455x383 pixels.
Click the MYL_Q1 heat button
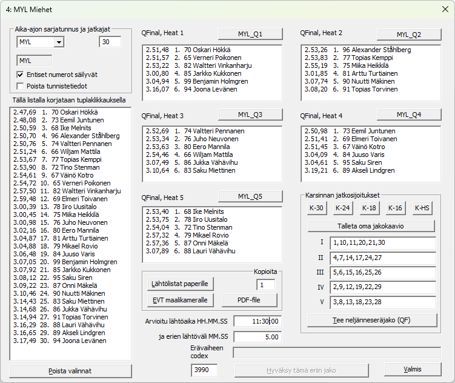250,34
